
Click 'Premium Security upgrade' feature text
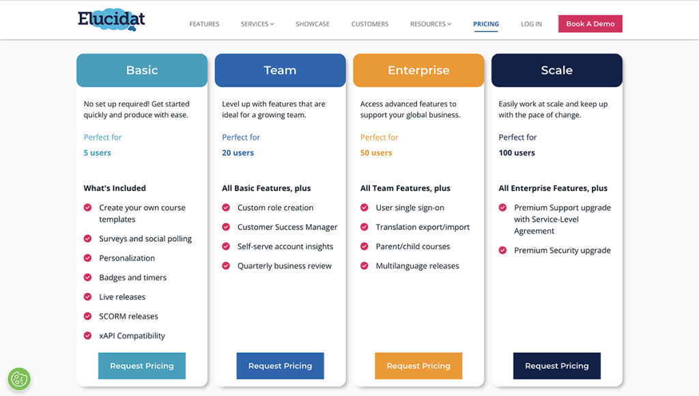pos(562,250)
